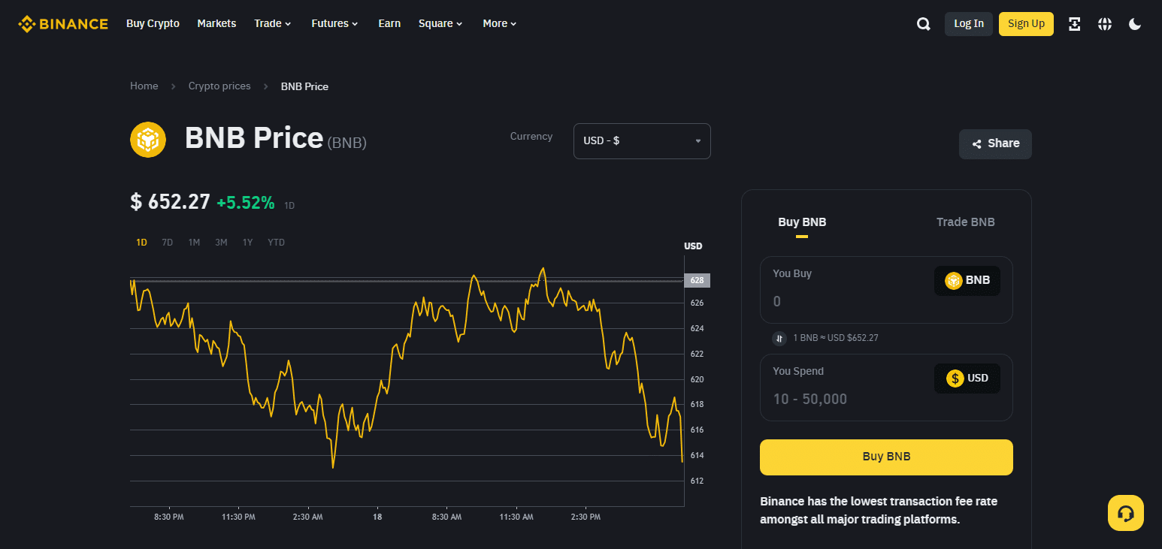Click the swap arrows icon near 1 BNB rate
The height and width of the screenshot is (549, 1162).
[779, 338]
